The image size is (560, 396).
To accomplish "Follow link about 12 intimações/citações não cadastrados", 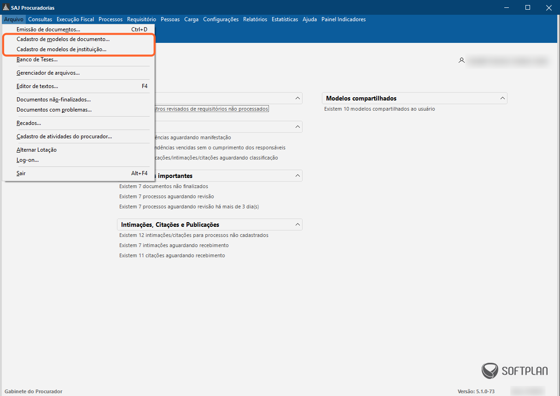I will tap(193, 235).
